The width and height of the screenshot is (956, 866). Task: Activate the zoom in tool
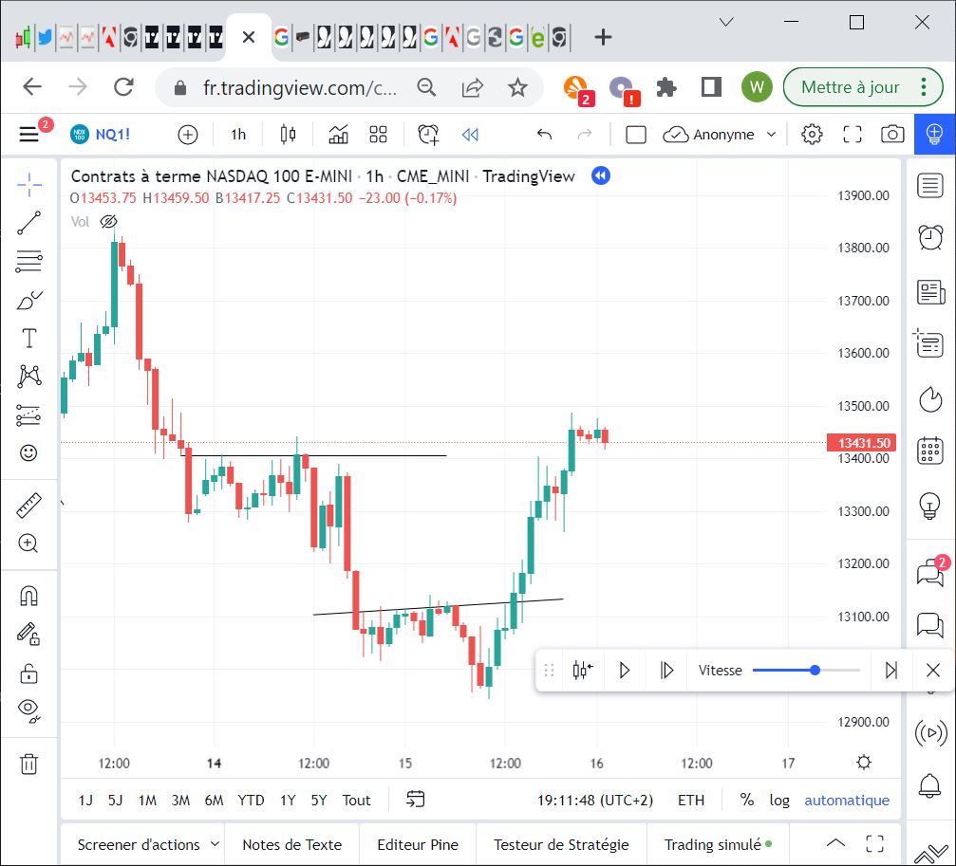click(28, 543)
